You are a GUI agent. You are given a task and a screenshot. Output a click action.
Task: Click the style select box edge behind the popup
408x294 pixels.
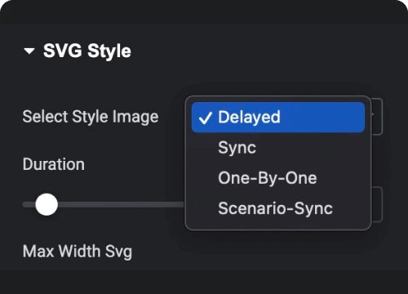(x=377, y=117)
